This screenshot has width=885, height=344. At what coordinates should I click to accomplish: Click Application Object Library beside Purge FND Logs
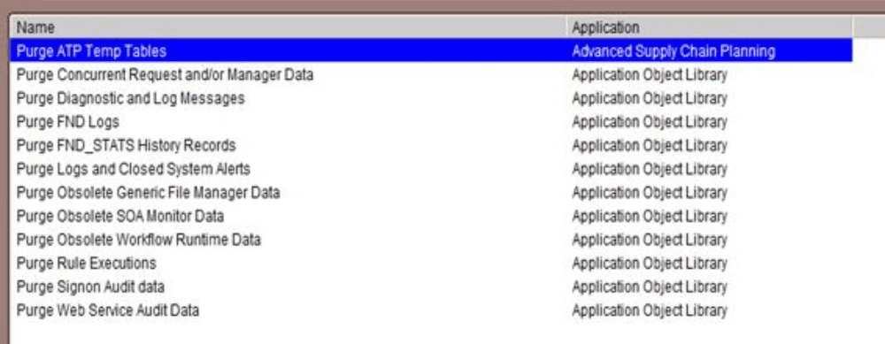point(650,122)
